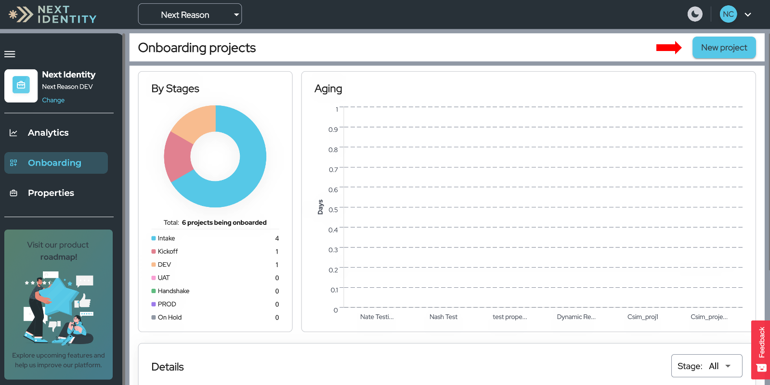Screen dimensions: 770x385
Task: Open the red Feedback tab
Action: tap(761, 350)
